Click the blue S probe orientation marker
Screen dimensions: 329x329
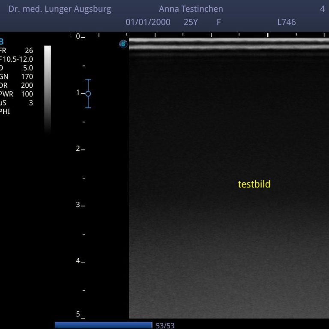(123, 44)
